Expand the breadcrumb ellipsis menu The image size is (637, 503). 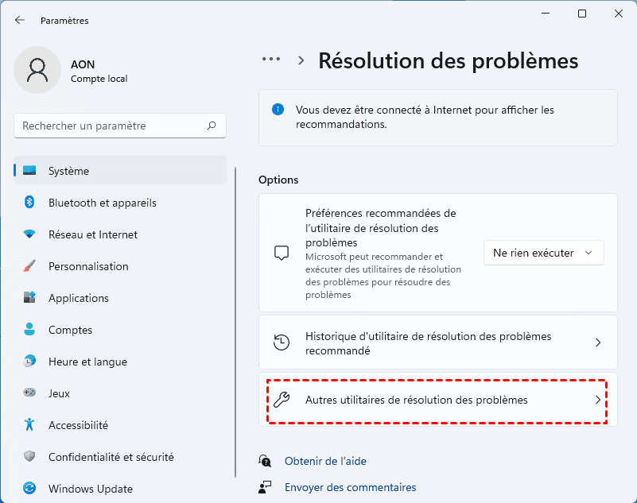(x=271, y=60)
